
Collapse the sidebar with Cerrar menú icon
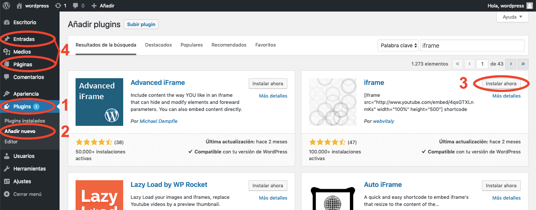click(x=7, y=194)
